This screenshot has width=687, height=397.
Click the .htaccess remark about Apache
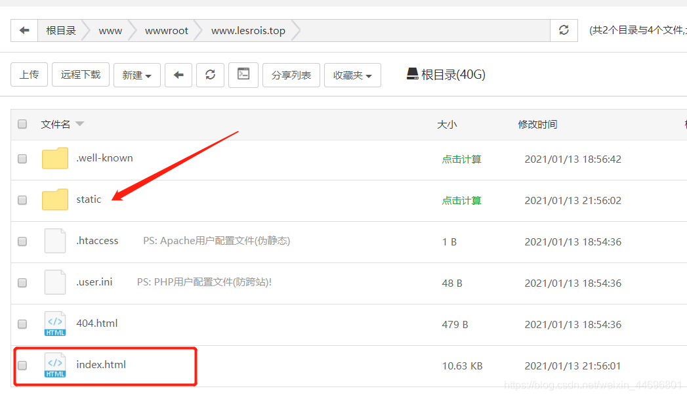217,241
